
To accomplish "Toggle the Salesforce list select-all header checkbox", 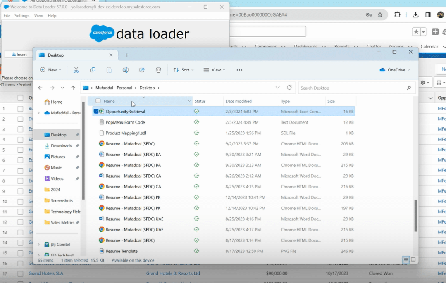I will click(20, 98).
